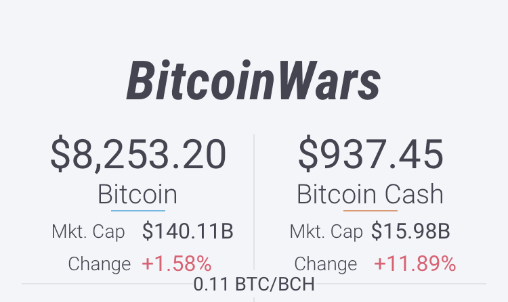Click the orange underline beneath Bitcoin Cash

[371, 211]
